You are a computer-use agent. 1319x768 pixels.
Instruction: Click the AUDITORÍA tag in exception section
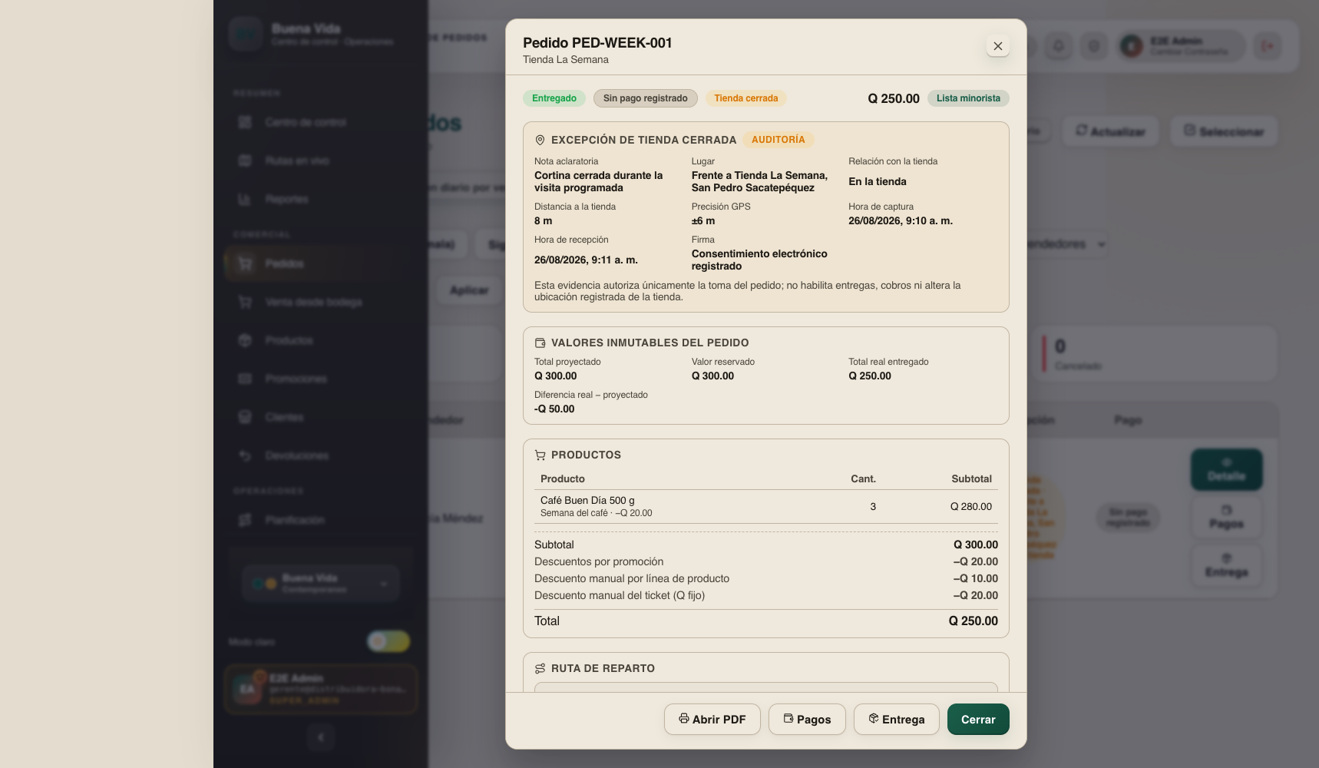coord(779,140)
